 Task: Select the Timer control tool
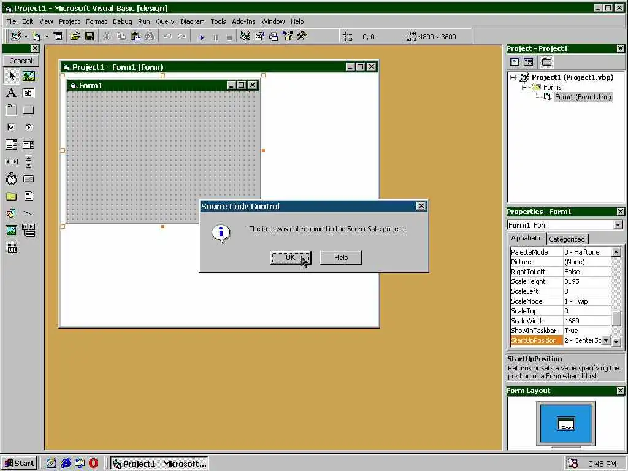pyautogui.click(x=12, y=179)
